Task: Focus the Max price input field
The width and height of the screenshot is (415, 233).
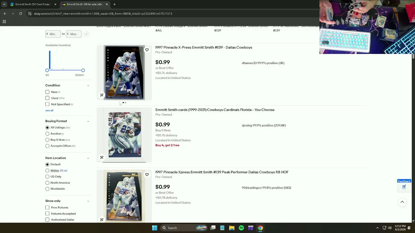Action: coord(74,34)
